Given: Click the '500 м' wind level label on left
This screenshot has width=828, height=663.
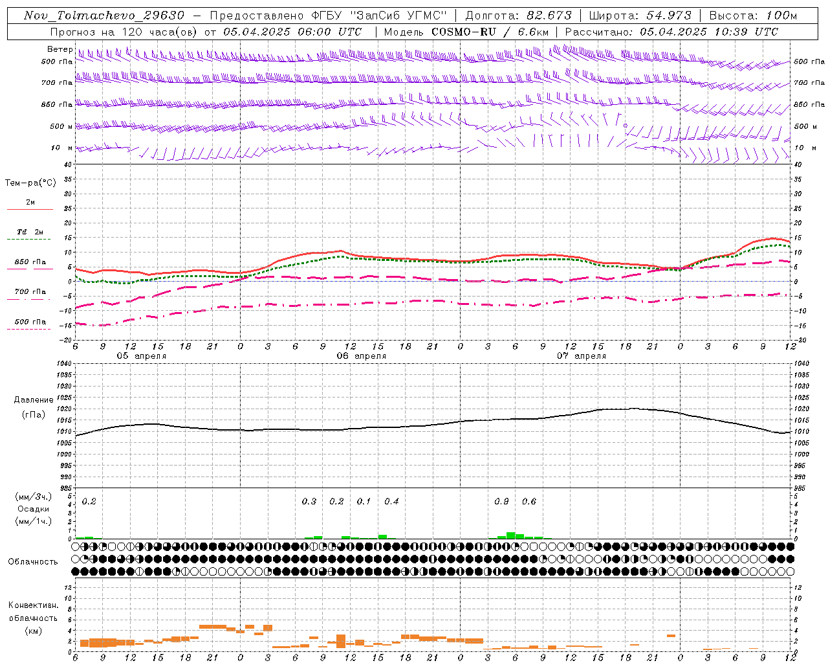Looking at the screenshot, I should [61, 126].
